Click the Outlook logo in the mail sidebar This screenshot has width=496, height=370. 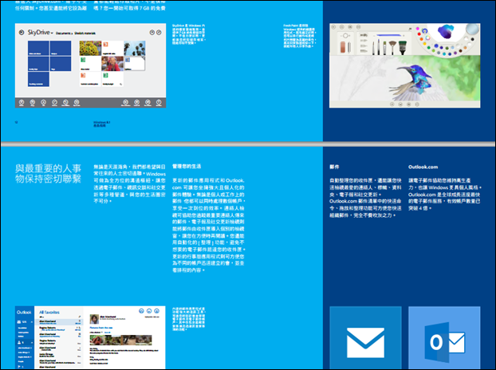(24, 312)
